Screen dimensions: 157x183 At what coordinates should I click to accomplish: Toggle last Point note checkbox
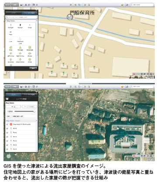click(x=7, y=149)
